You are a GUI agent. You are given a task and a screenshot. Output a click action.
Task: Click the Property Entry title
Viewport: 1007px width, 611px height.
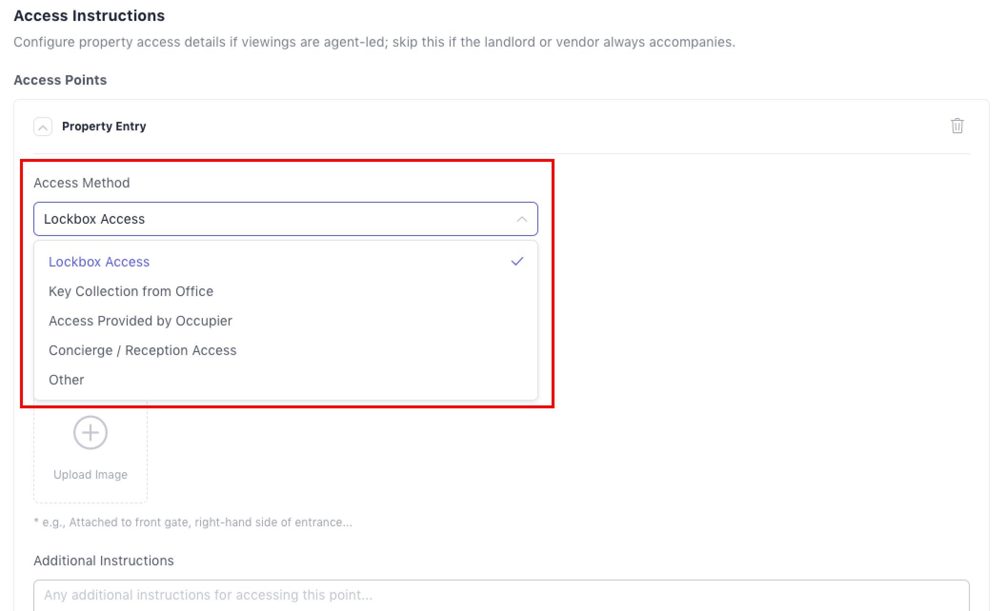(104, 126)
